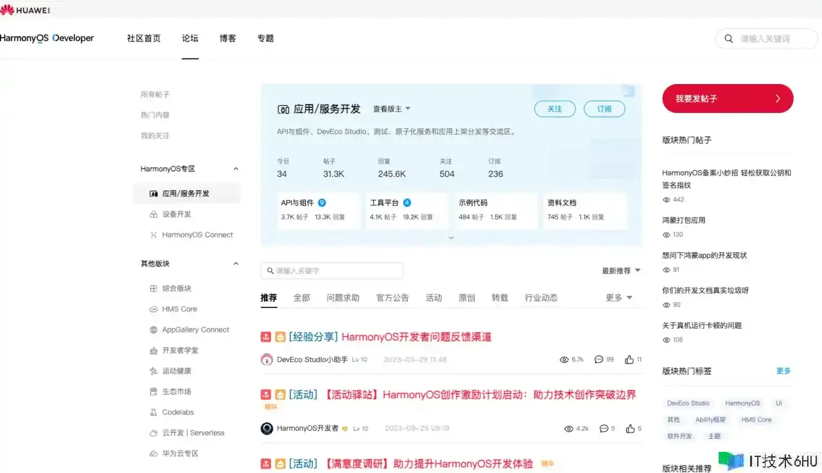Image resolution: width=822 pixels, height=473 pixels.
Task: Click the search magnifier icon in header
Action: [x=729, y=39]
